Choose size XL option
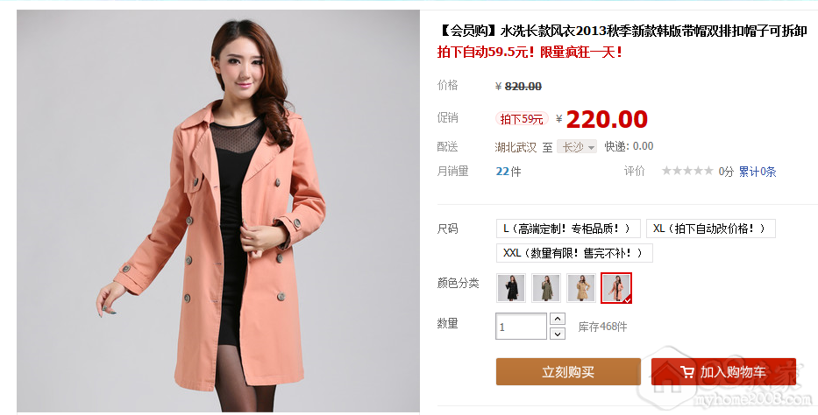Screen dimensions: 818x415 (710, 229)
